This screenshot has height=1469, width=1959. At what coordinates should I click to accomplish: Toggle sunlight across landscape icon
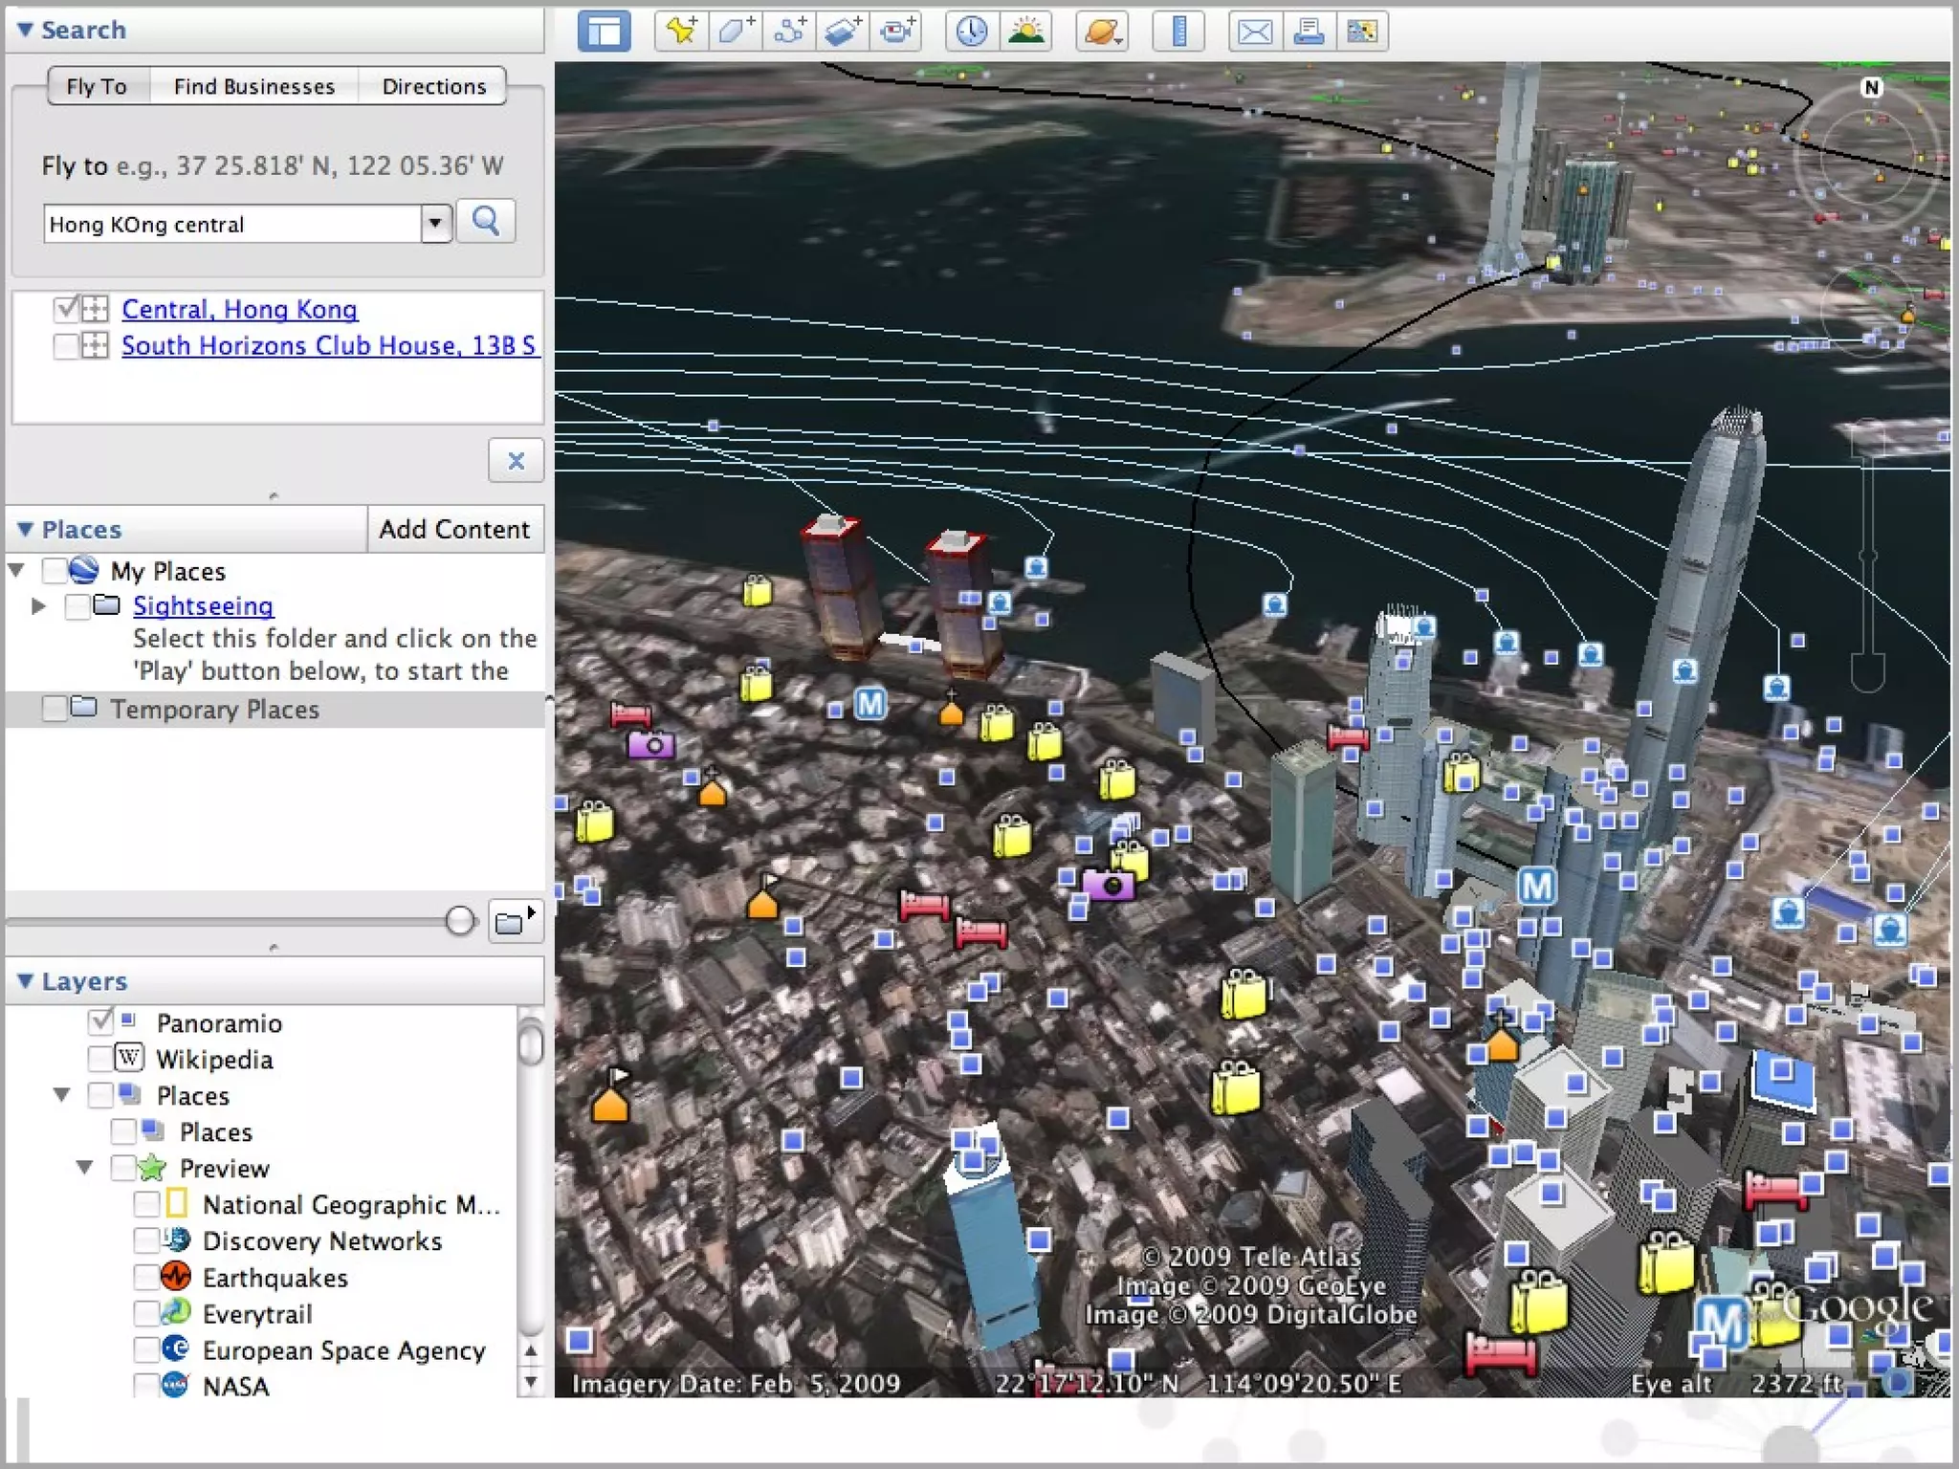[x=1026, y=31]
